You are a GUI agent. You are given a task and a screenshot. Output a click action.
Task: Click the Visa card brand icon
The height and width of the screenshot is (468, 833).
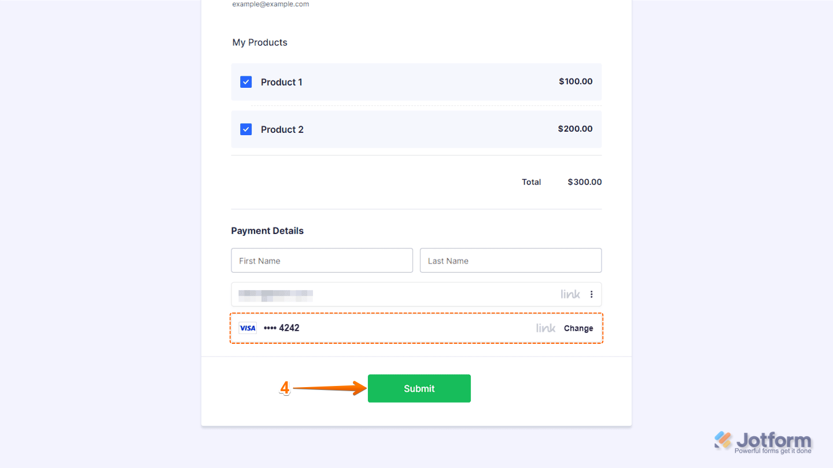click(247, 328)
